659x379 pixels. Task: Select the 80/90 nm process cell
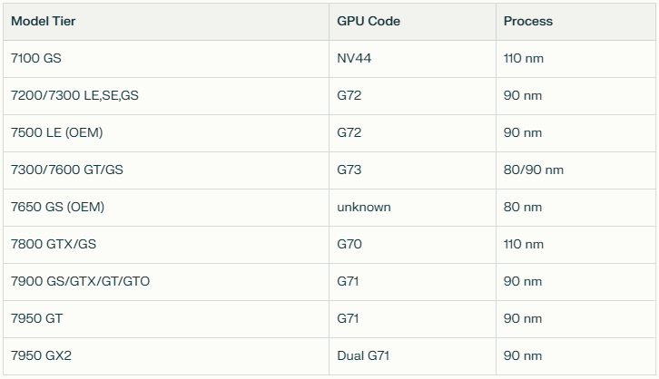534,170
